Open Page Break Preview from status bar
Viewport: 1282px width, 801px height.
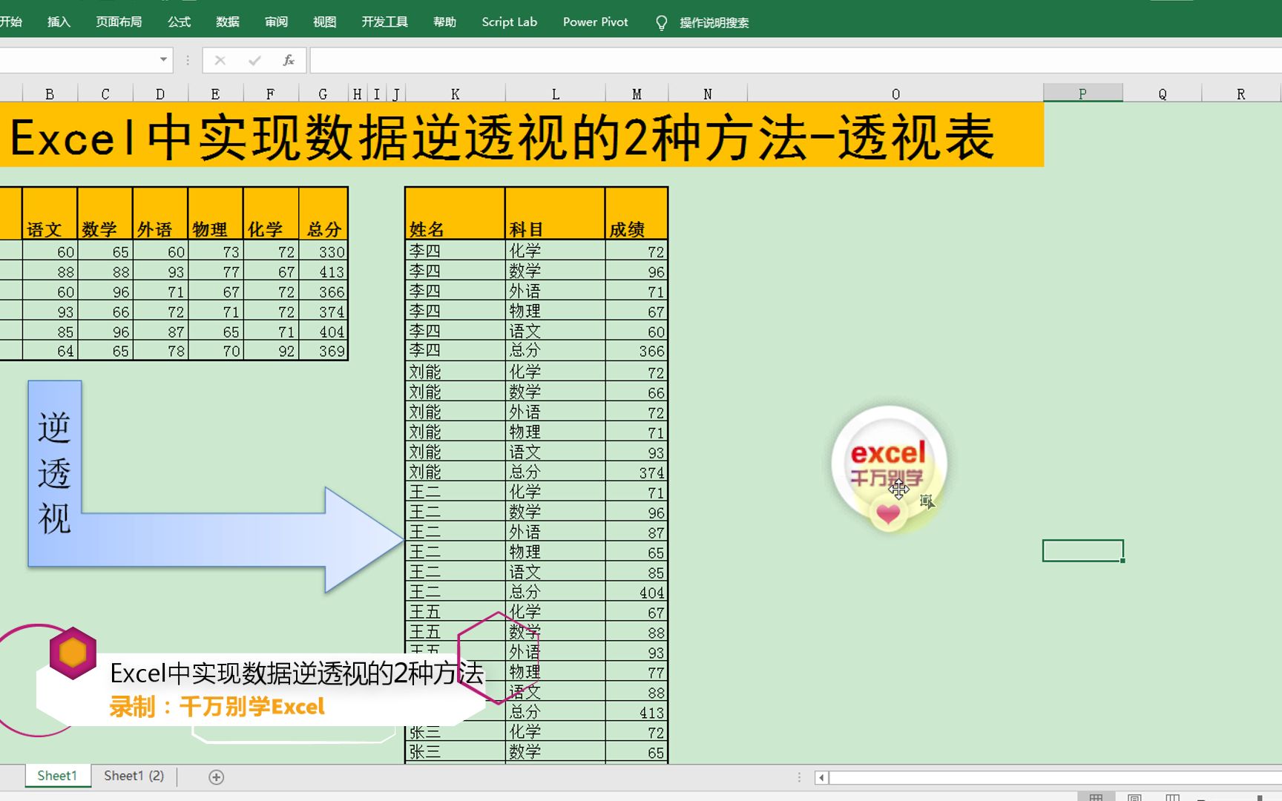click(1172, 797)
